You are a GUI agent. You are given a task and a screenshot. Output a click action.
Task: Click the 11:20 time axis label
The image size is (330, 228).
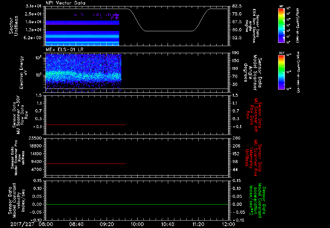[198, 224]
